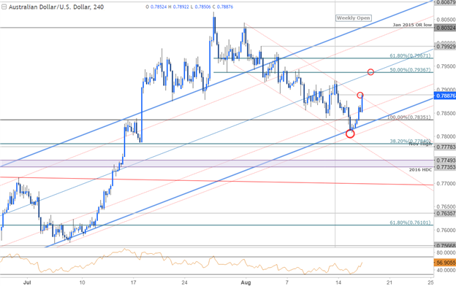456x286 pixels.
Task: Click the 0.77353 price level tag
Action: pyautogui.click(x=445, y=167)
